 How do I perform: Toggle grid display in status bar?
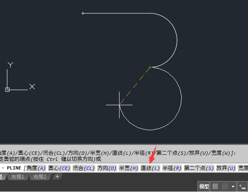click(215, 186)
